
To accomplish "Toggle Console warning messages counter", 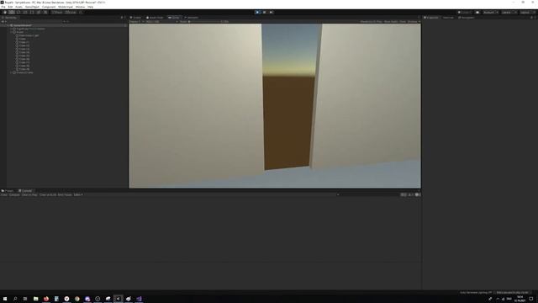I will pyautogui.click(x=410, y=194).
